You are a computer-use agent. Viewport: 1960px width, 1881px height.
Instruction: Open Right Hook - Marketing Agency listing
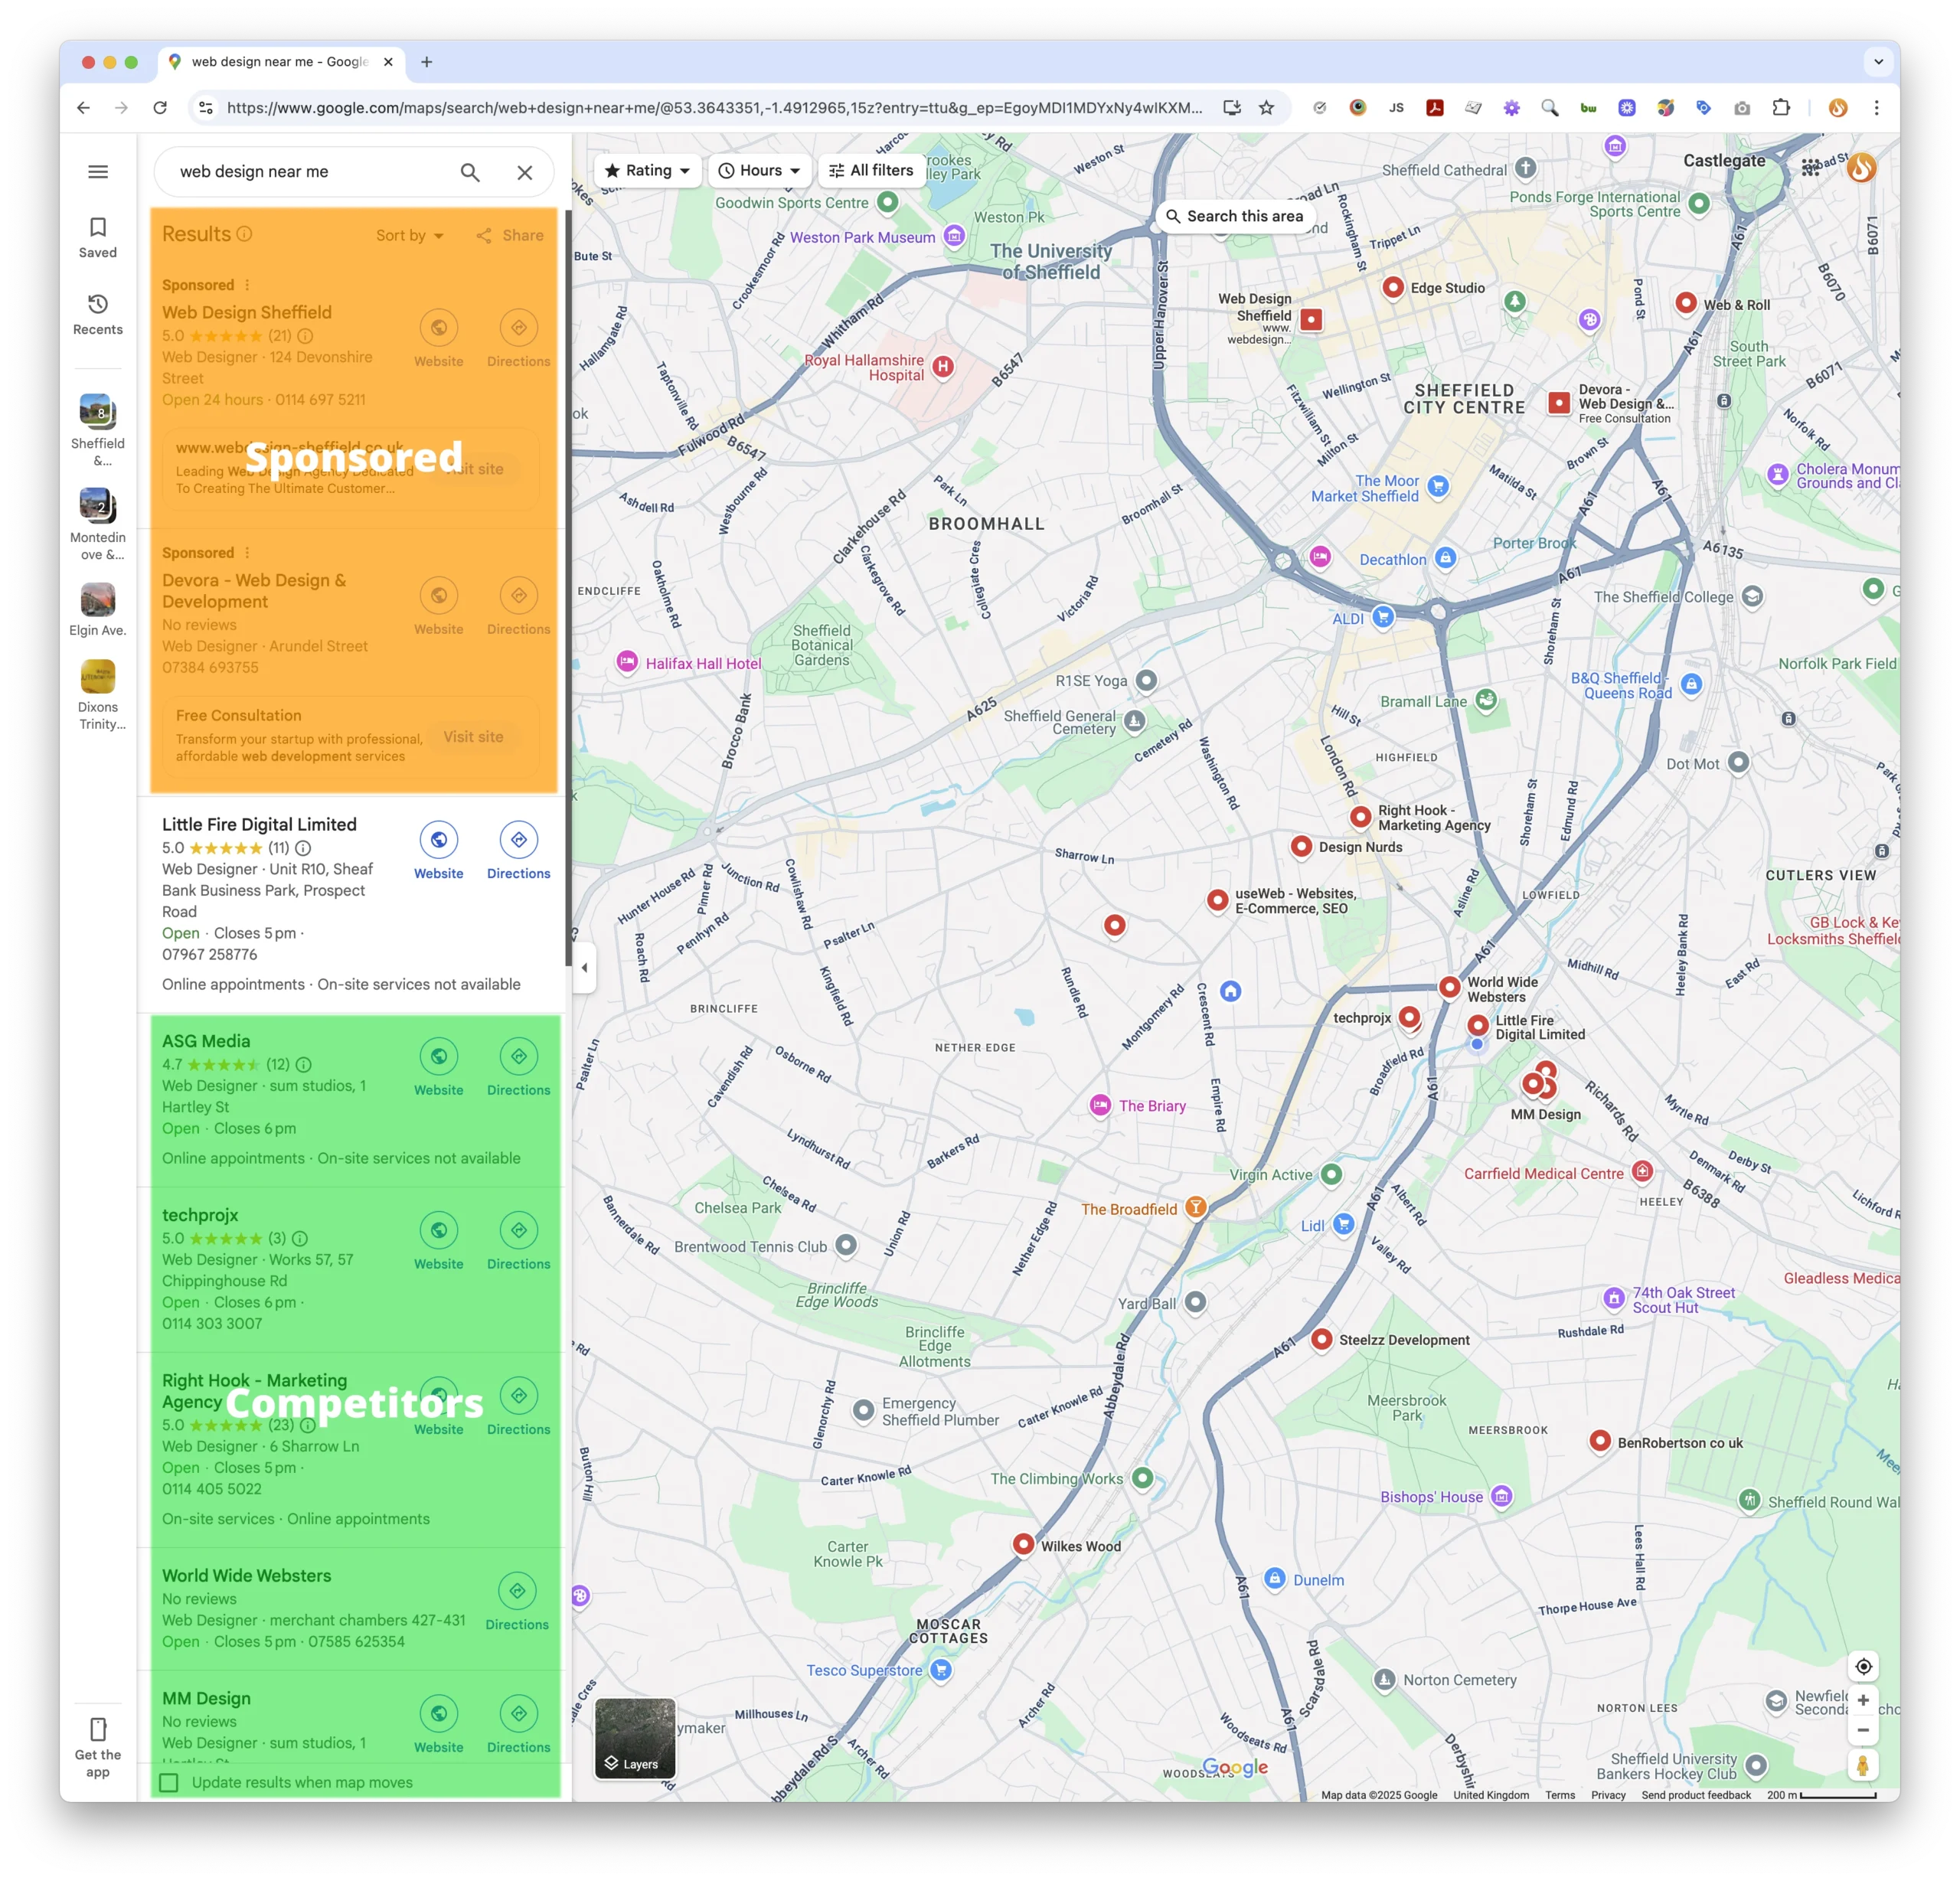254,1392
